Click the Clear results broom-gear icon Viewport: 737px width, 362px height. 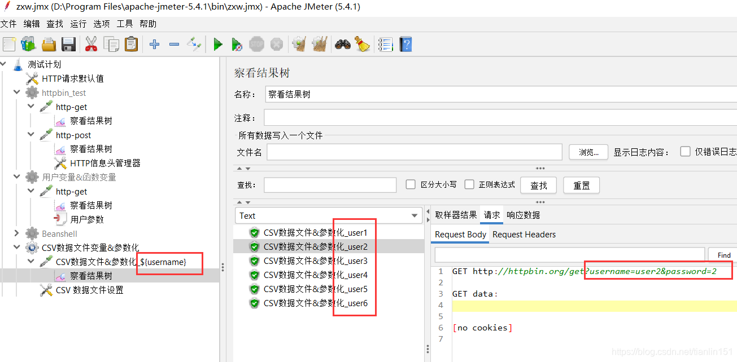(299, 44)
